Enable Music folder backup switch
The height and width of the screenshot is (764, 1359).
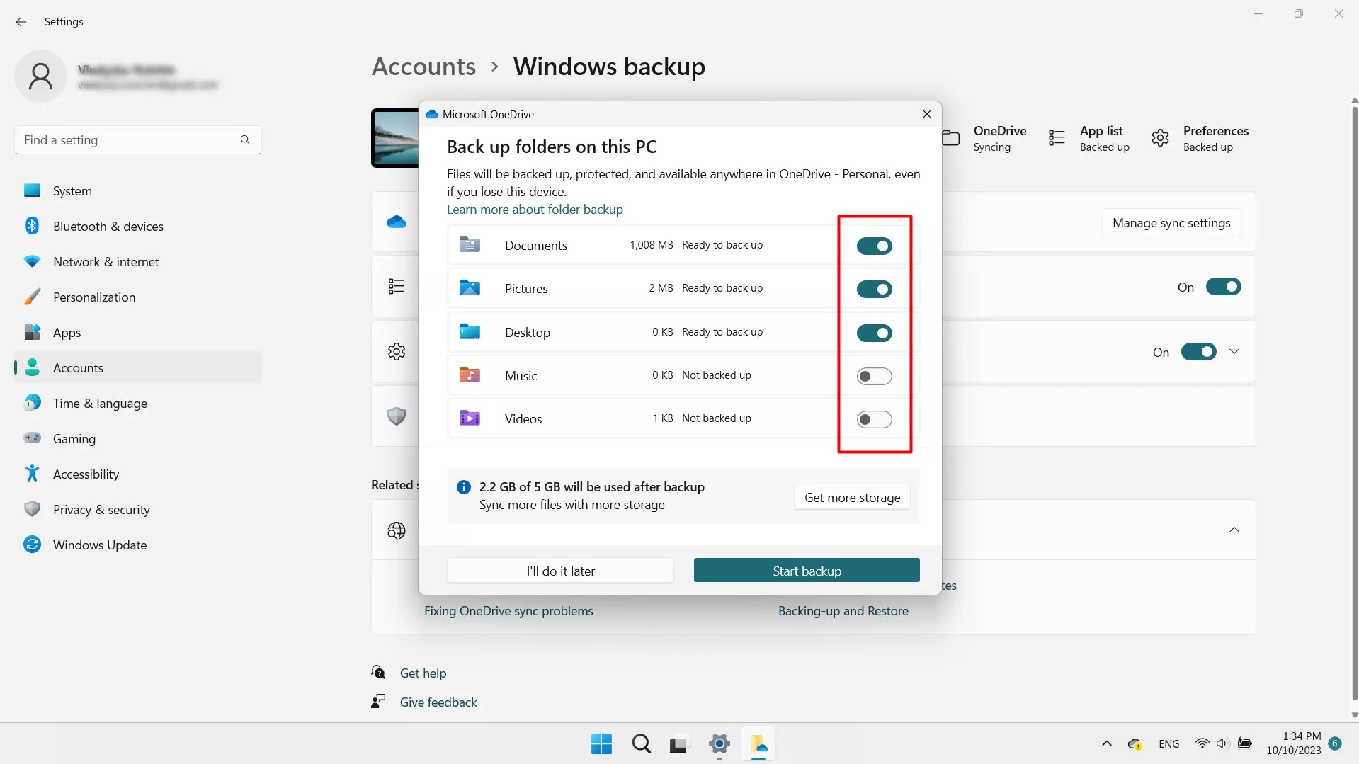pyautogui.click(x=874, y=376)
